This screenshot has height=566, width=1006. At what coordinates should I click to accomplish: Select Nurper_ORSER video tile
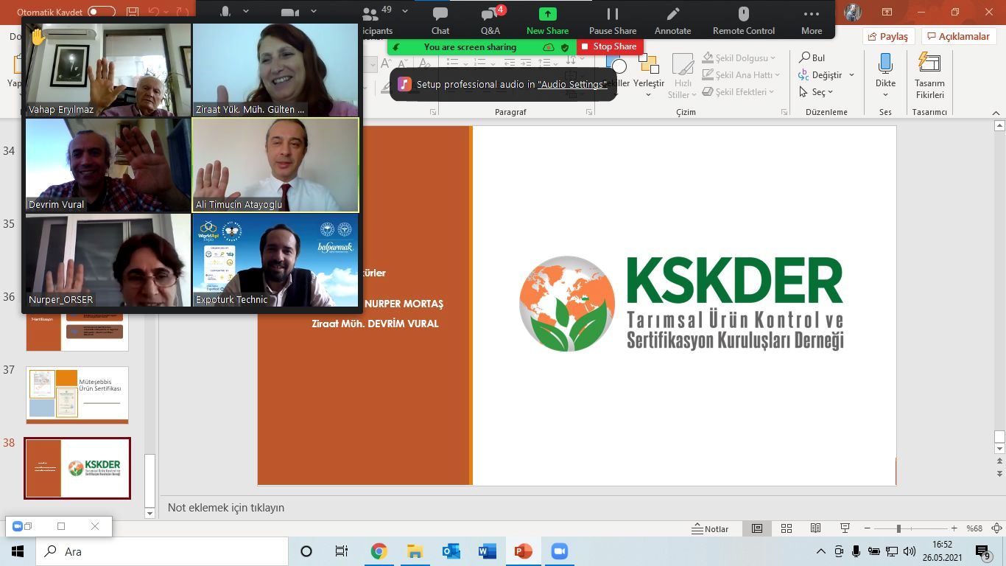tap(108, 260)
